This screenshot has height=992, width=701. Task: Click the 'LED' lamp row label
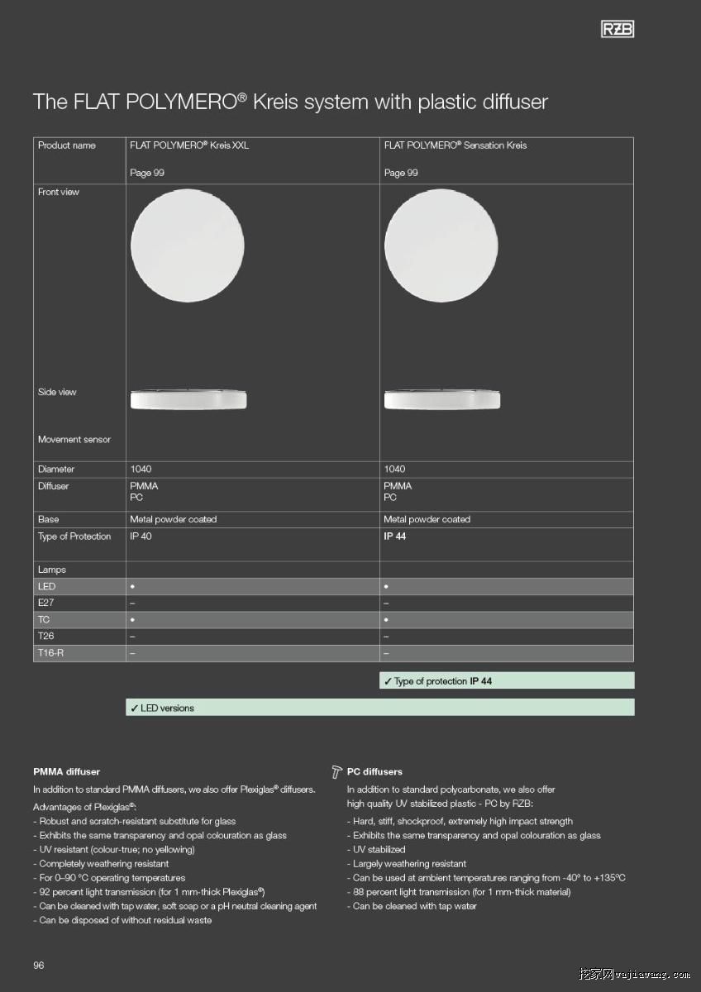point(47,587)
